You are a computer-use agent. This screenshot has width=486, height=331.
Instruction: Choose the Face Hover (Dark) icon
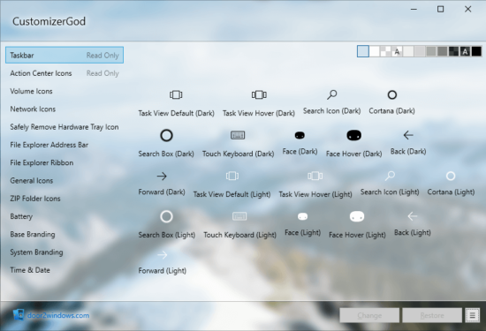[x=354, y=135]
